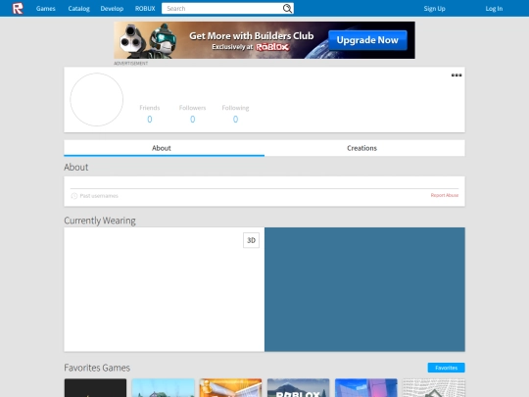Click the ADVERTISEMENT label under the banner

coord(131,63)
